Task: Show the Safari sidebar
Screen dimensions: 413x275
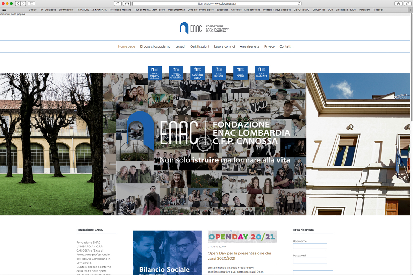Action: pyautogui.click(x=31, y=3)
